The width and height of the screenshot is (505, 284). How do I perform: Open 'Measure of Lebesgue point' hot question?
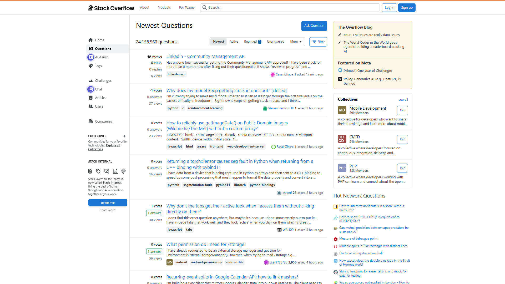point(358,239)
